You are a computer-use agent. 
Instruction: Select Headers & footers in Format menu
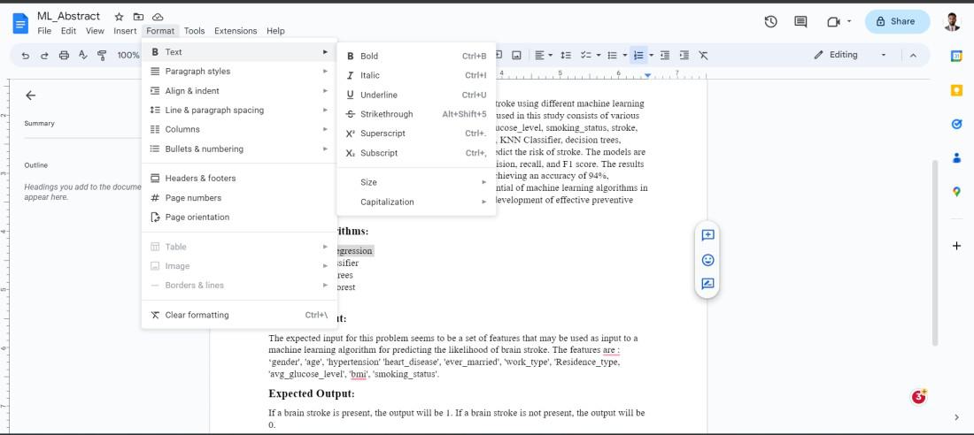click(239, 179)
